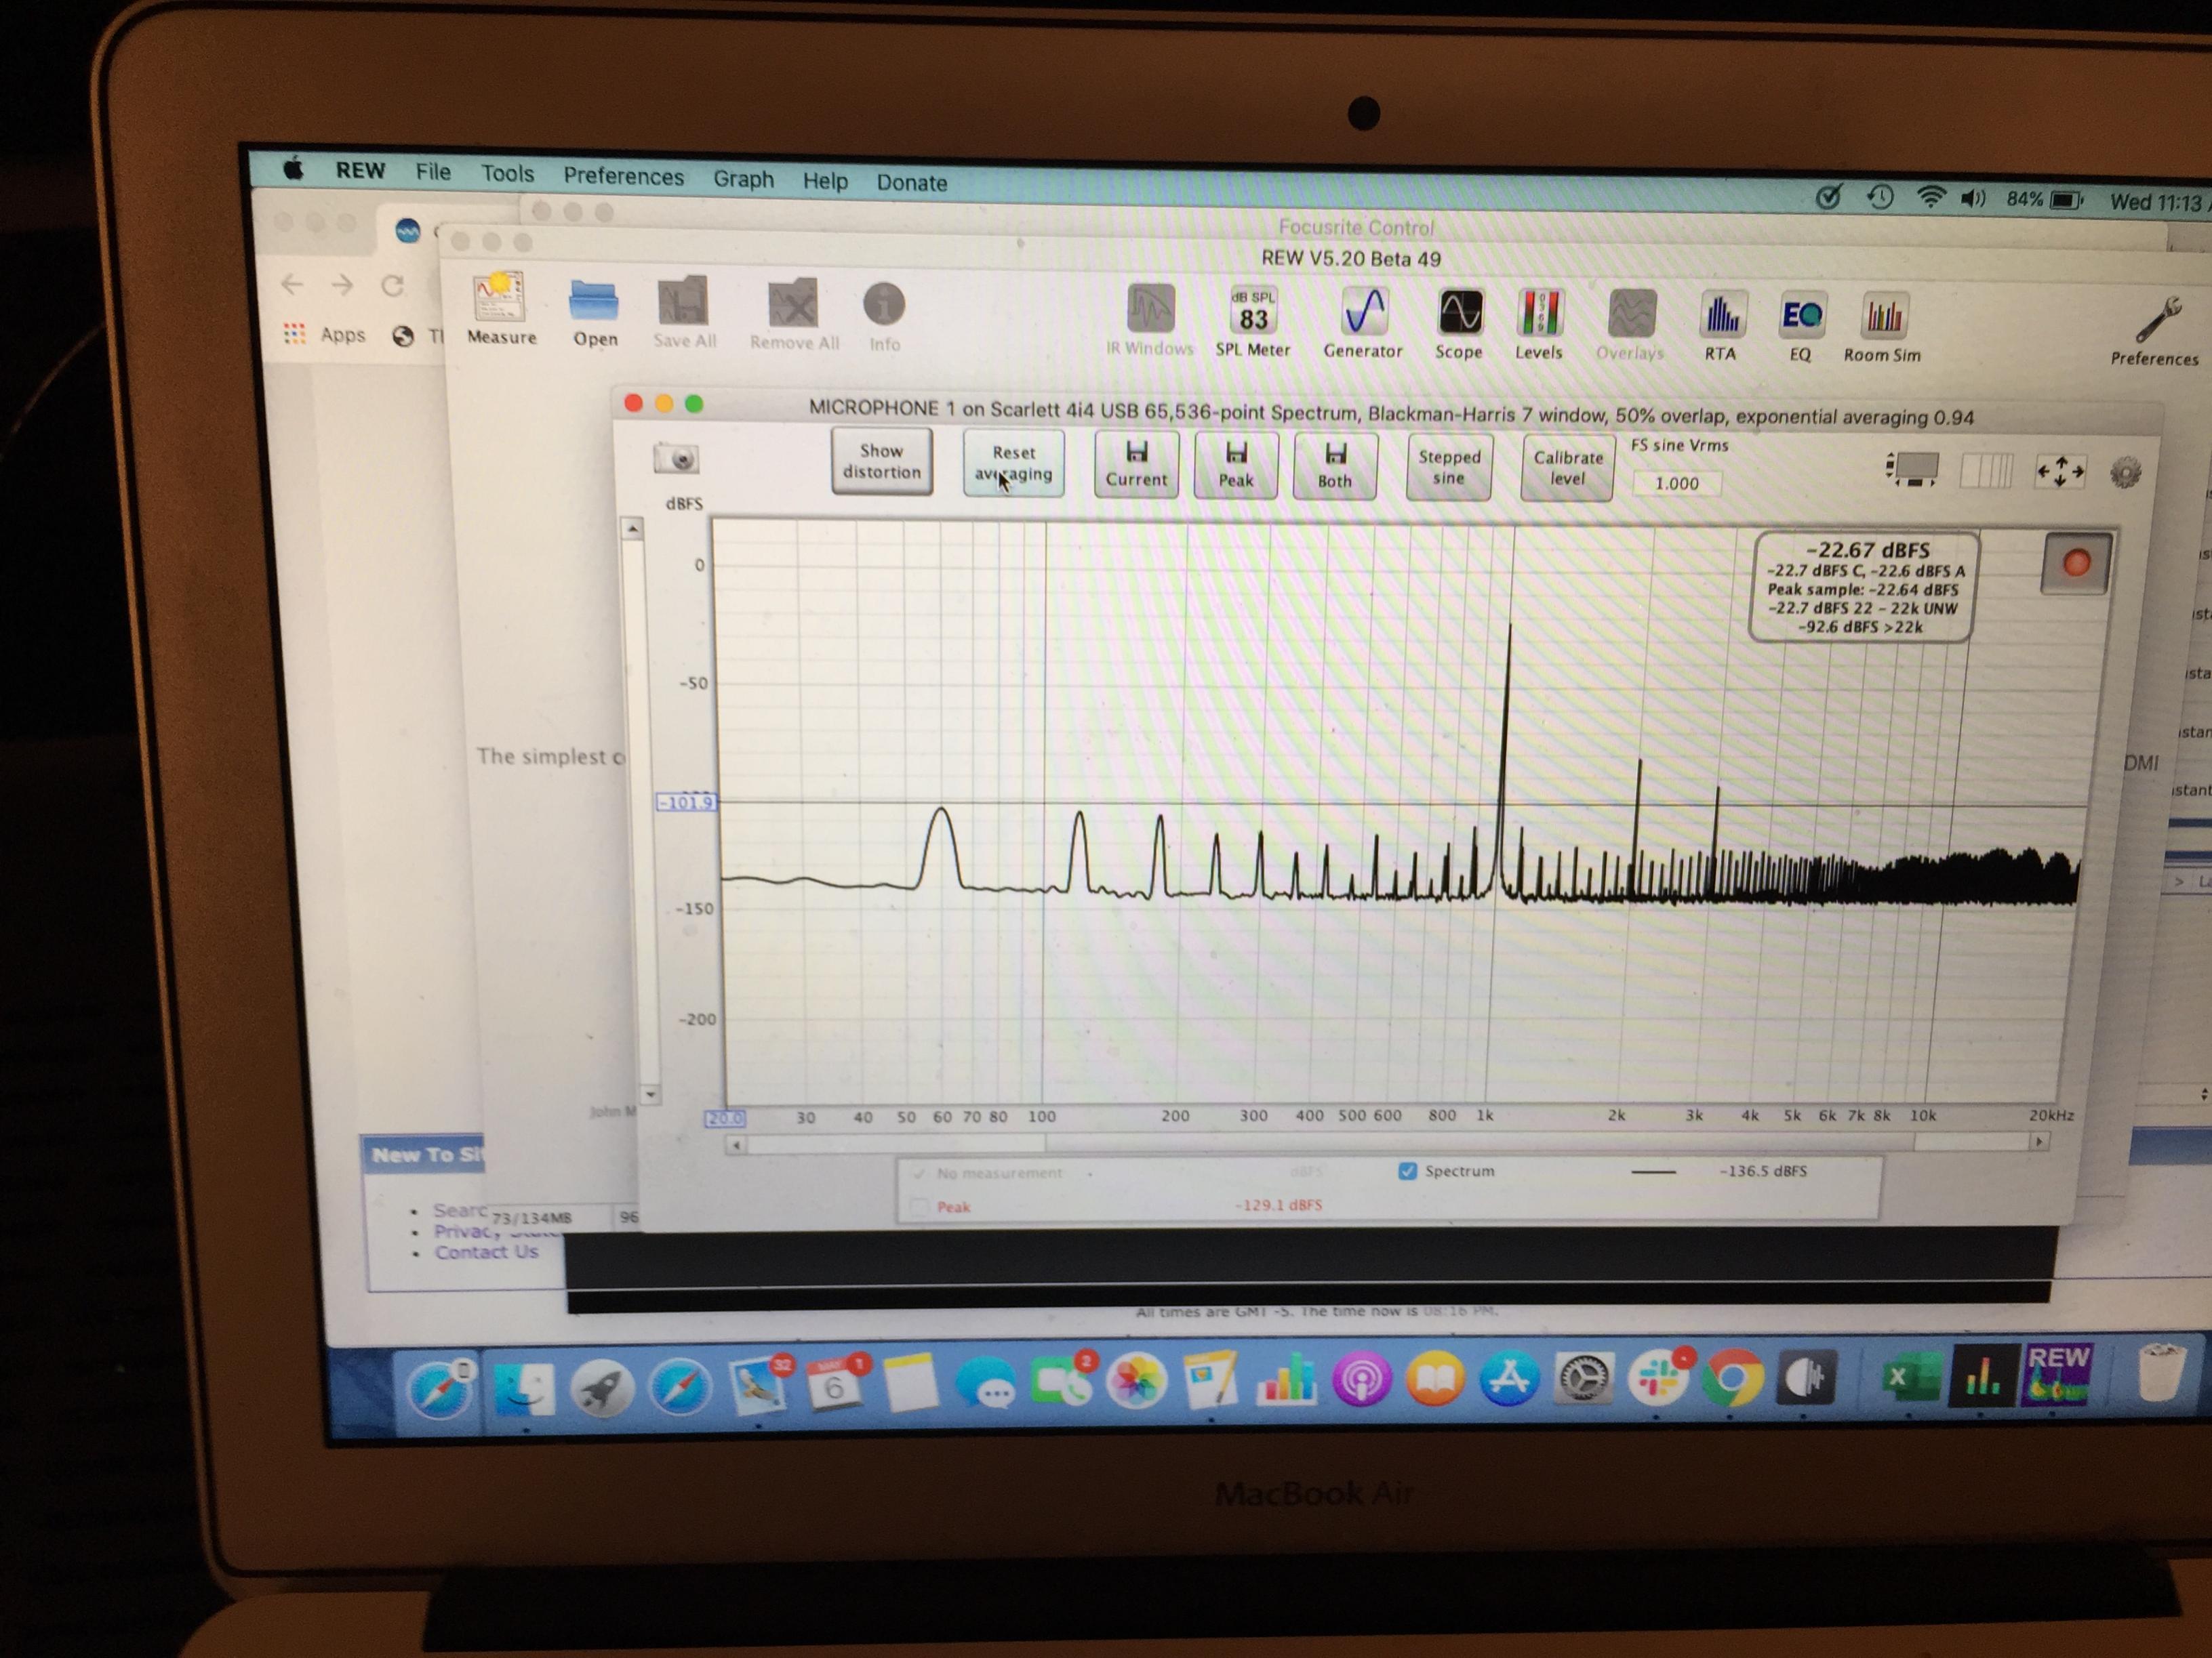Click the graph scrollbars toggle icon

(1912, 469)
